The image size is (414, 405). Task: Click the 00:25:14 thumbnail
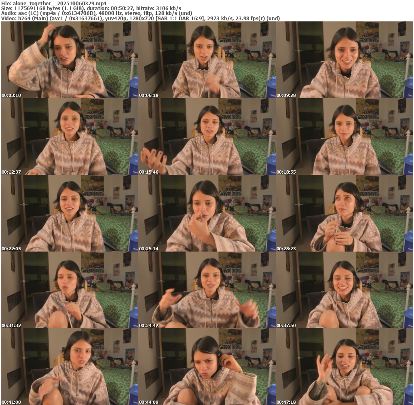(207, 213)
